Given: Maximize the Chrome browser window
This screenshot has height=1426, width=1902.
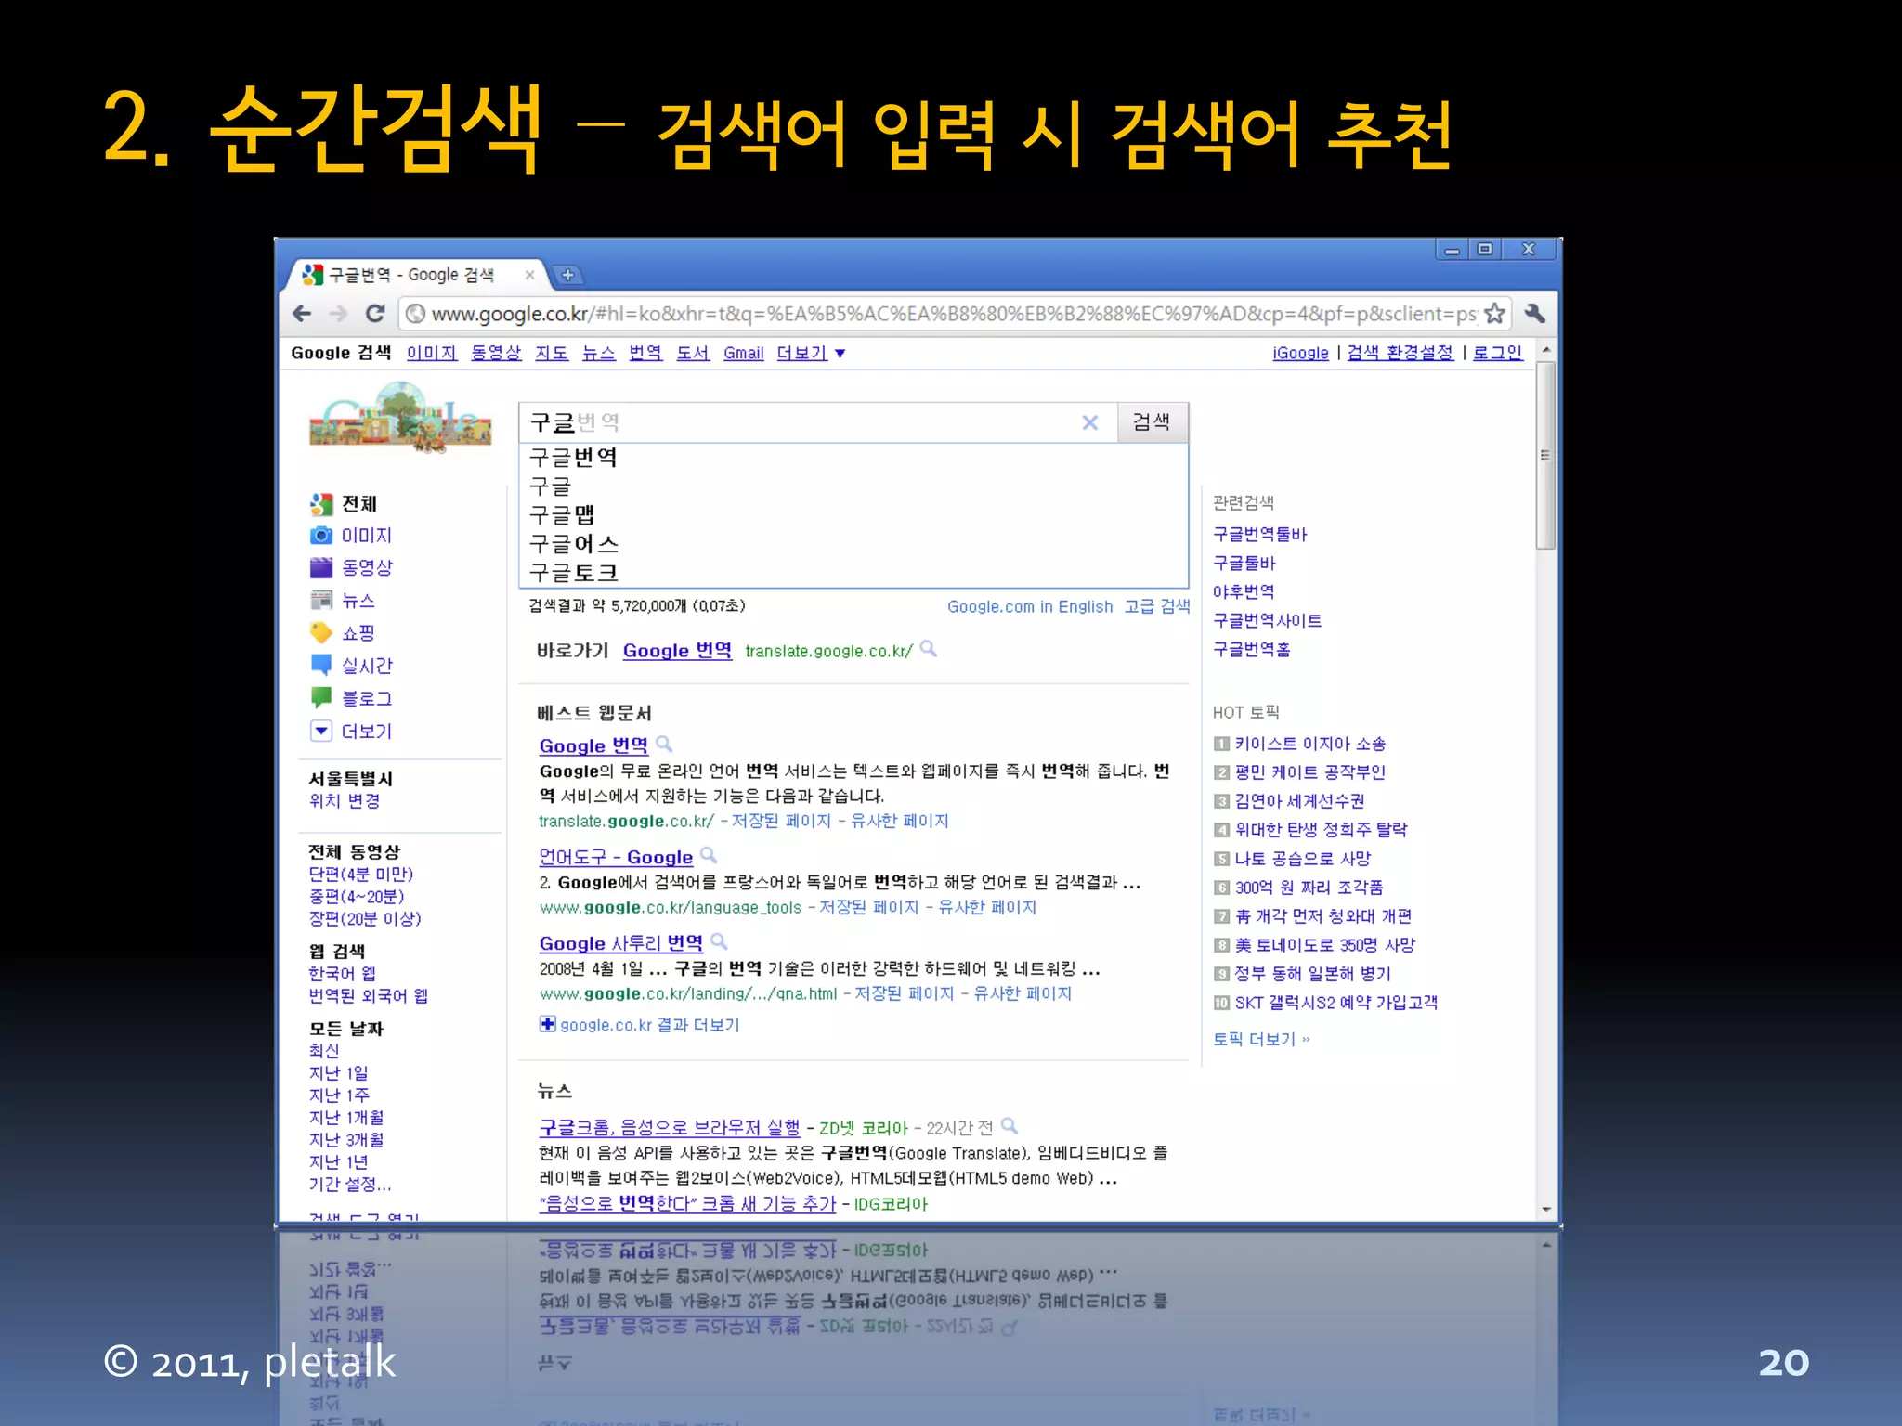Looking at the screenshot, I should point(1485,249).
